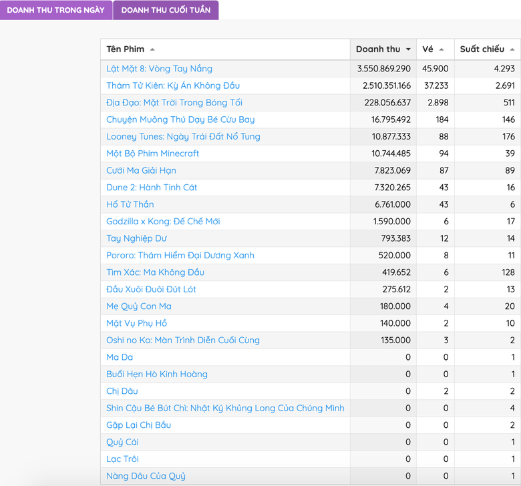Open Oshi no Ko movie link
The height and width of the screenshot is (486, 521).
pyautogui.click(x=182, y=340)
